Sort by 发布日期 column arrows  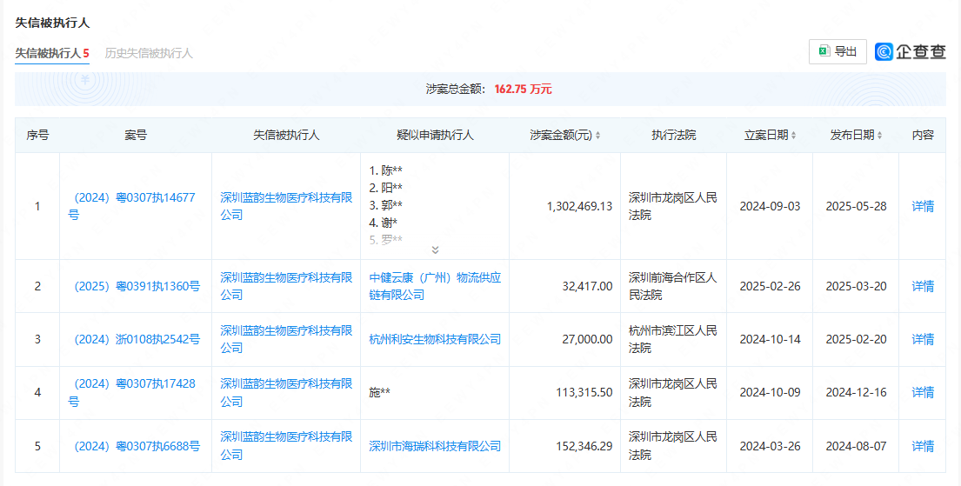coord(879,136)
